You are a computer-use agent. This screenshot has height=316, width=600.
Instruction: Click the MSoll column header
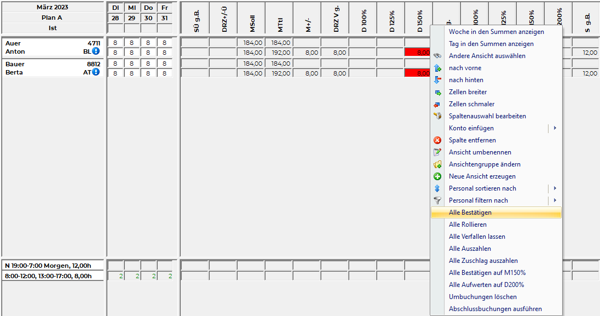251,18
